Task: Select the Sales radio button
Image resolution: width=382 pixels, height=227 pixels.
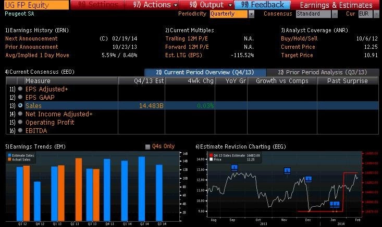Action: point(20,105)
